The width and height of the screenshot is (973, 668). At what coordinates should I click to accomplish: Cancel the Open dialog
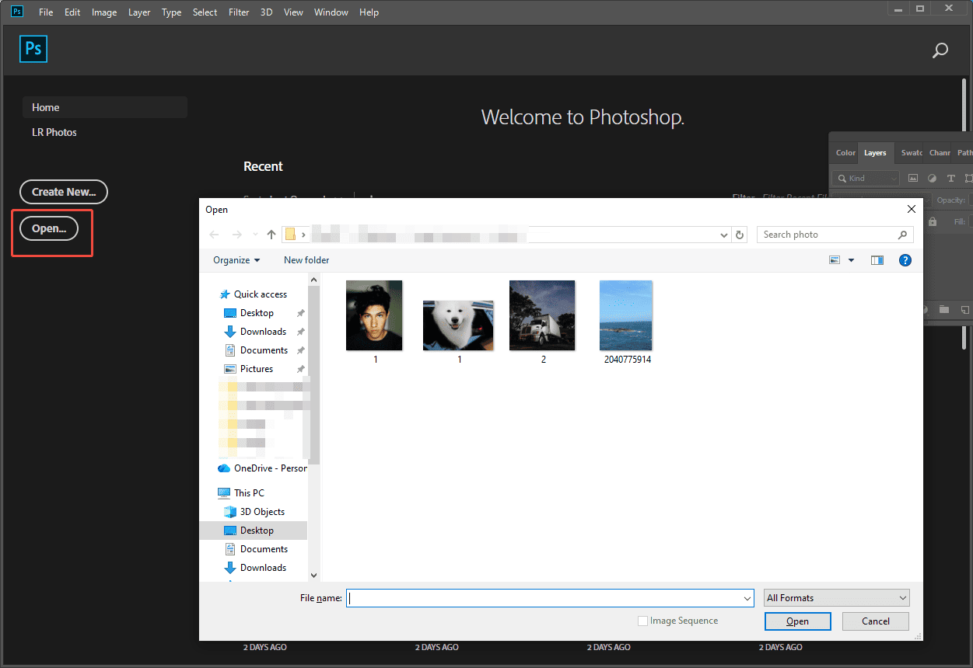(875, 621)
